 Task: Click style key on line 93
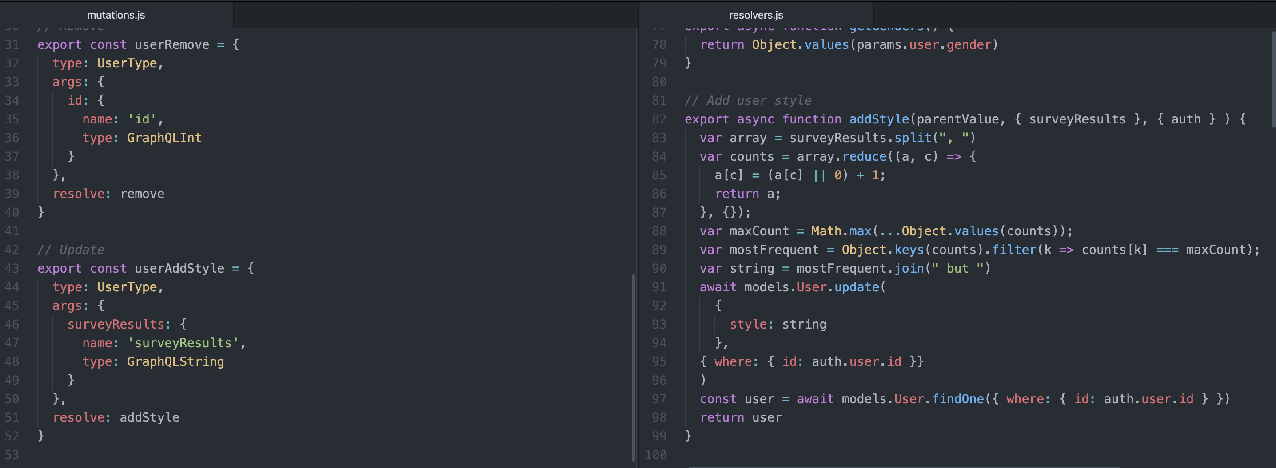tap(748, 325)
